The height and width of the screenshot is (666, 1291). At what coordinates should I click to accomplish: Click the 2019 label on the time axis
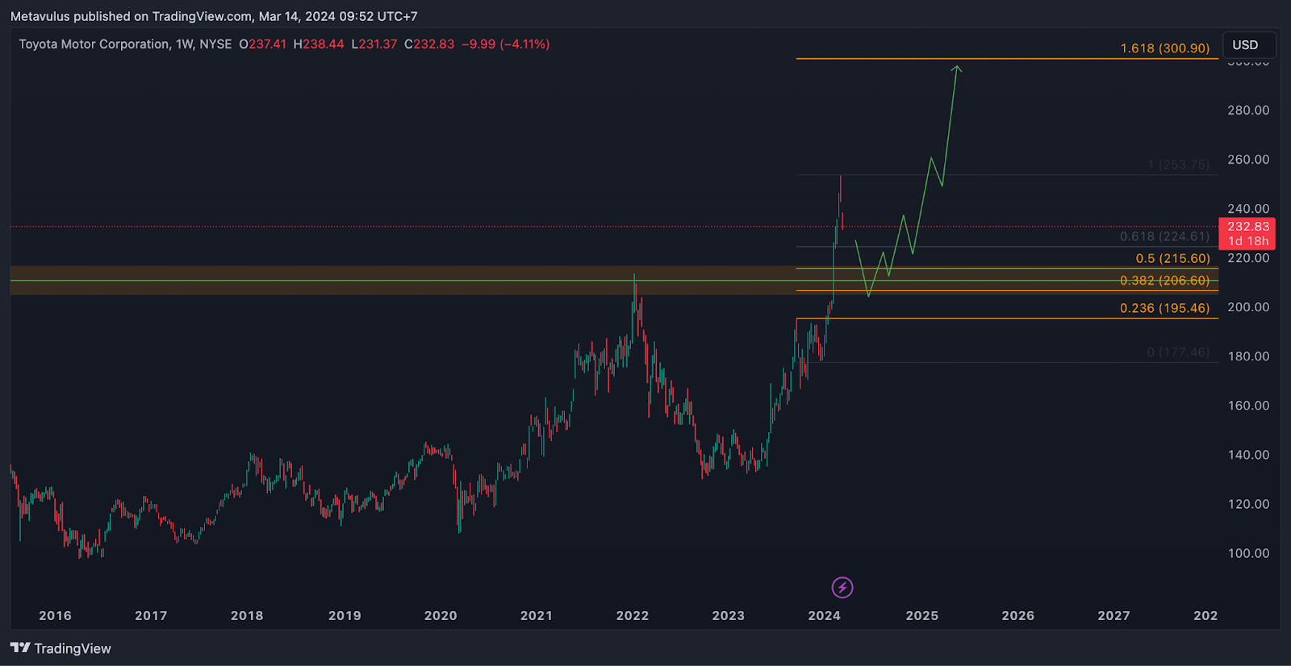pos(345,616)
